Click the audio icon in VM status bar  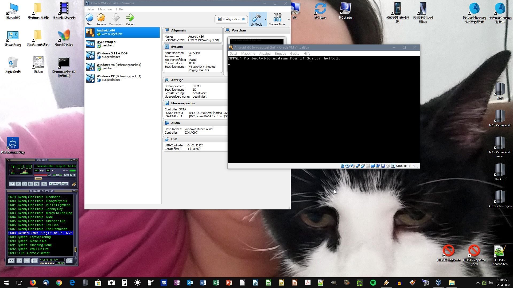[x=352, y=166]
